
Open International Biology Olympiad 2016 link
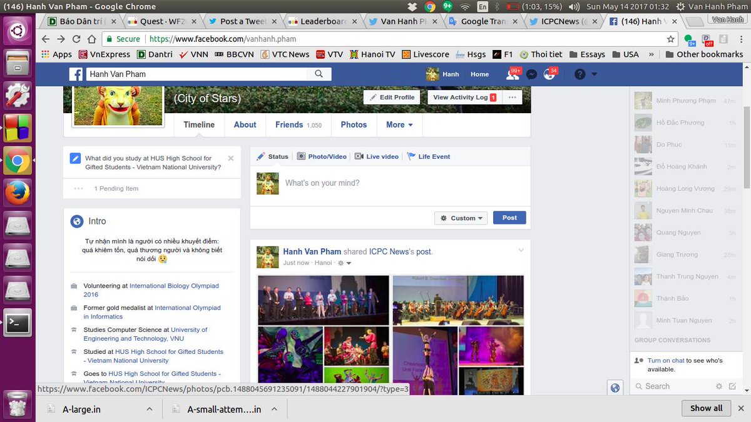[151, 290]
